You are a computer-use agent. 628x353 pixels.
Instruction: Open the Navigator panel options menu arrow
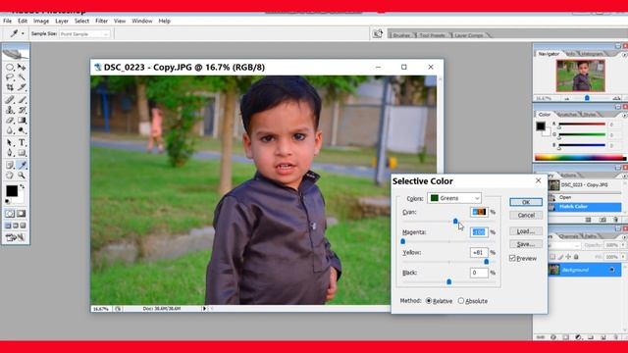pos(624,55)
